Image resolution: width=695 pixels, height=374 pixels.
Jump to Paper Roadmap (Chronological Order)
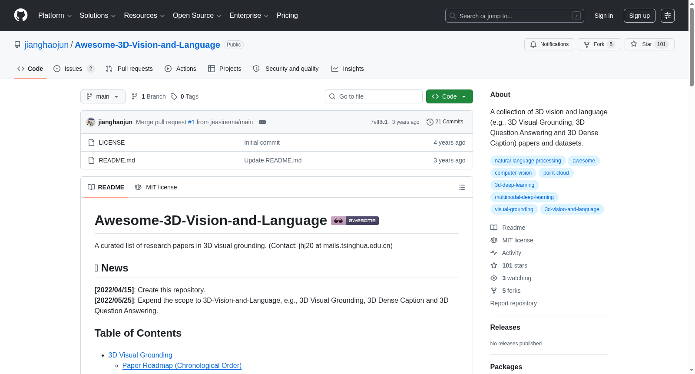[x=182, y=366]
